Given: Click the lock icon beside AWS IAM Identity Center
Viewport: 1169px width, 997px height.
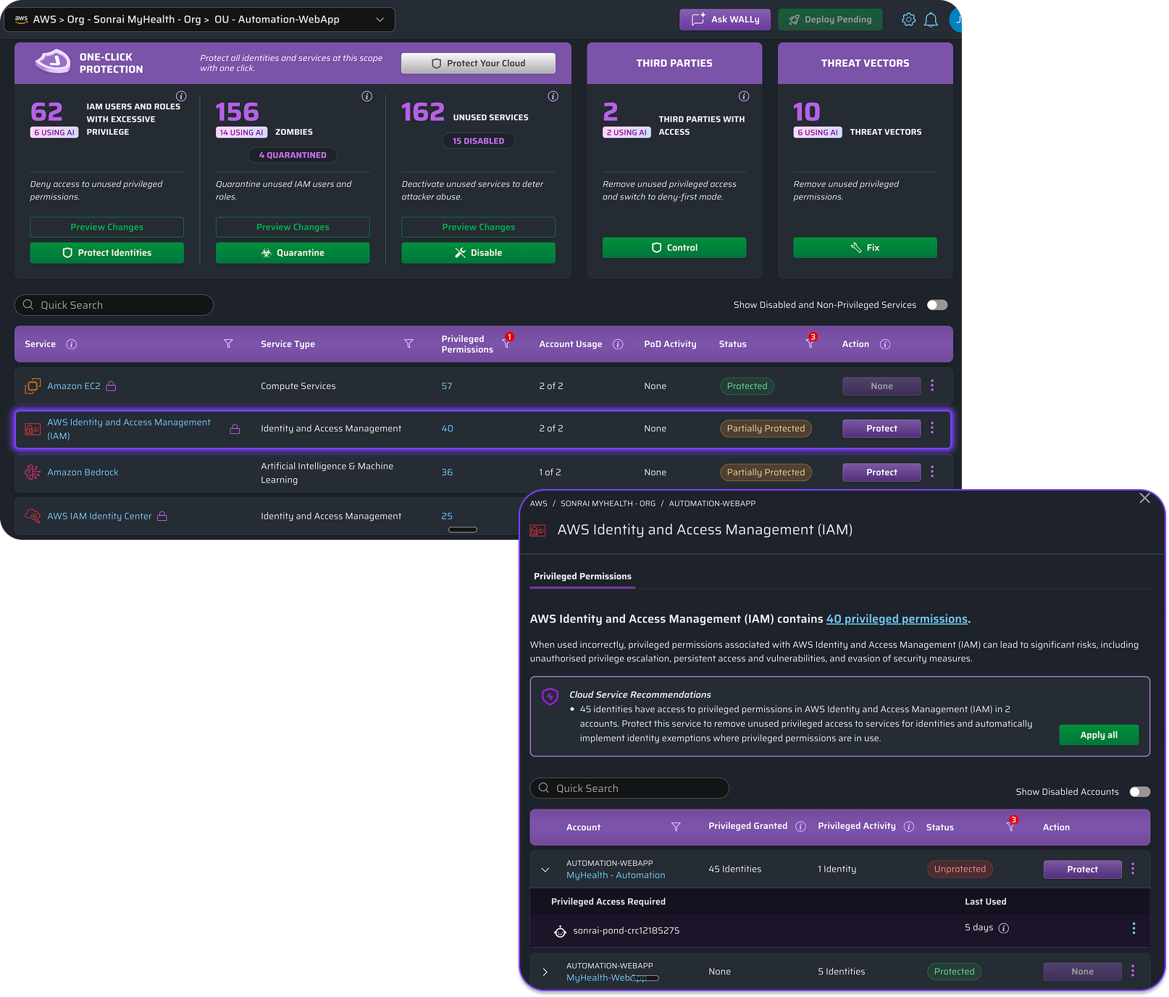Looking at the screenshot, I should pyautogui.click(x=162, y=516).
